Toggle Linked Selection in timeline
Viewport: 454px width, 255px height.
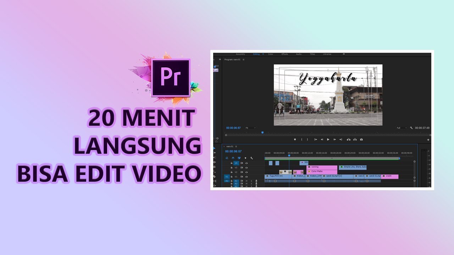pos(239,158)
